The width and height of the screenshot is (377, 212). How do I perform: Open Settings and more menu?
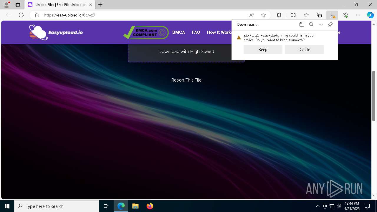[x=358, y=15]
